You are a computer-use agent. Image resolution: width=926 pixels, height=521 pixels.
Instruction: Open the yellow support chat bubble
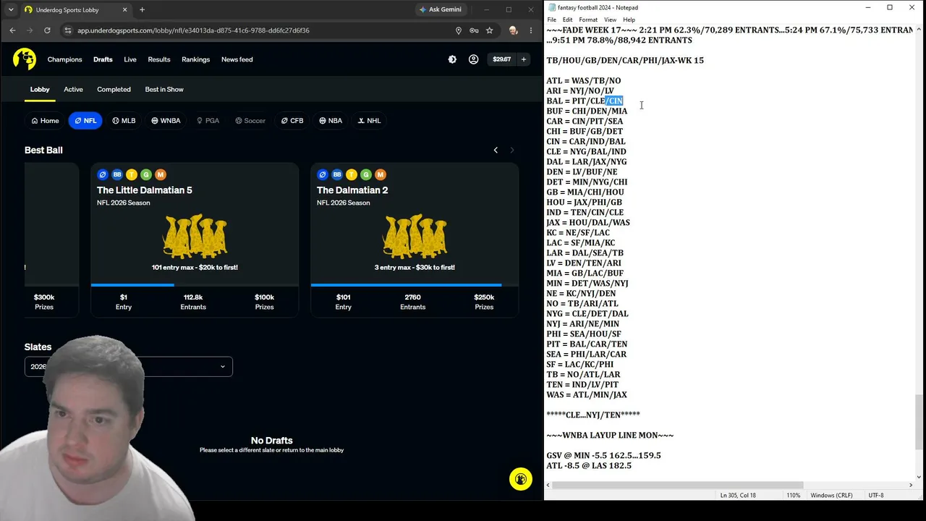(521, 479)
